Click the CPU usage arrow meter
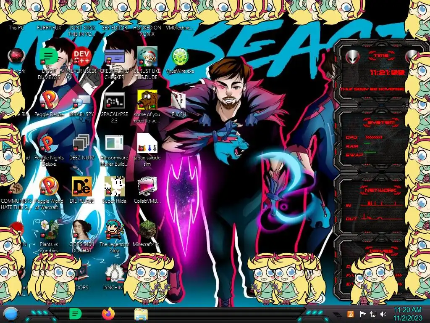This screenshot has width=430, height=323. [373, 137]
